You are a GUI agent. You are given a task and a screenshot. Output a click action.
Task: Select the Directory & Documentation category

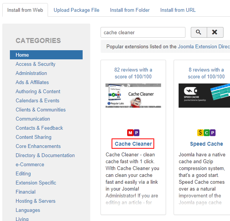(x=45, y=155)
